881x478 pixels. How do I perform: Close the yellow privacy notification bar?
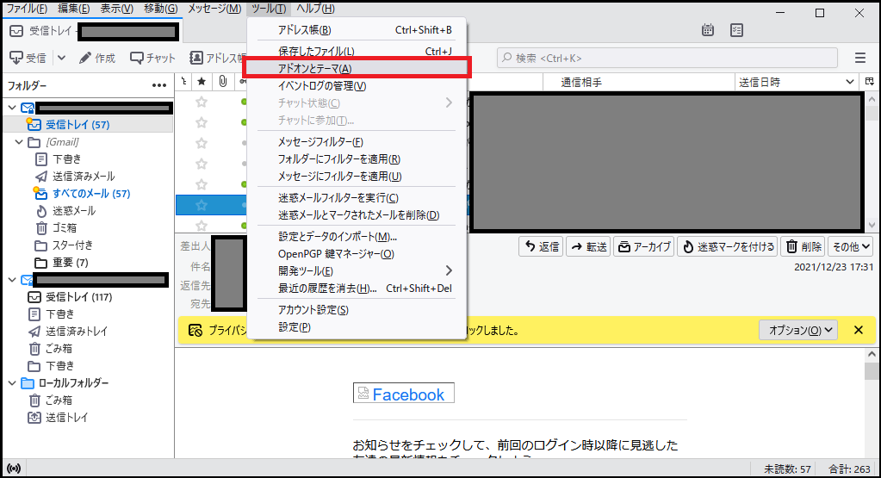pyautogui.click(x=858, y=330)
